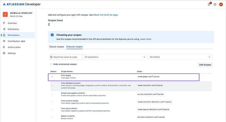Click the NEW badge beside Contributors
Image resolution: width=226 pixels, height=122 pixels.
coord(23,41)
